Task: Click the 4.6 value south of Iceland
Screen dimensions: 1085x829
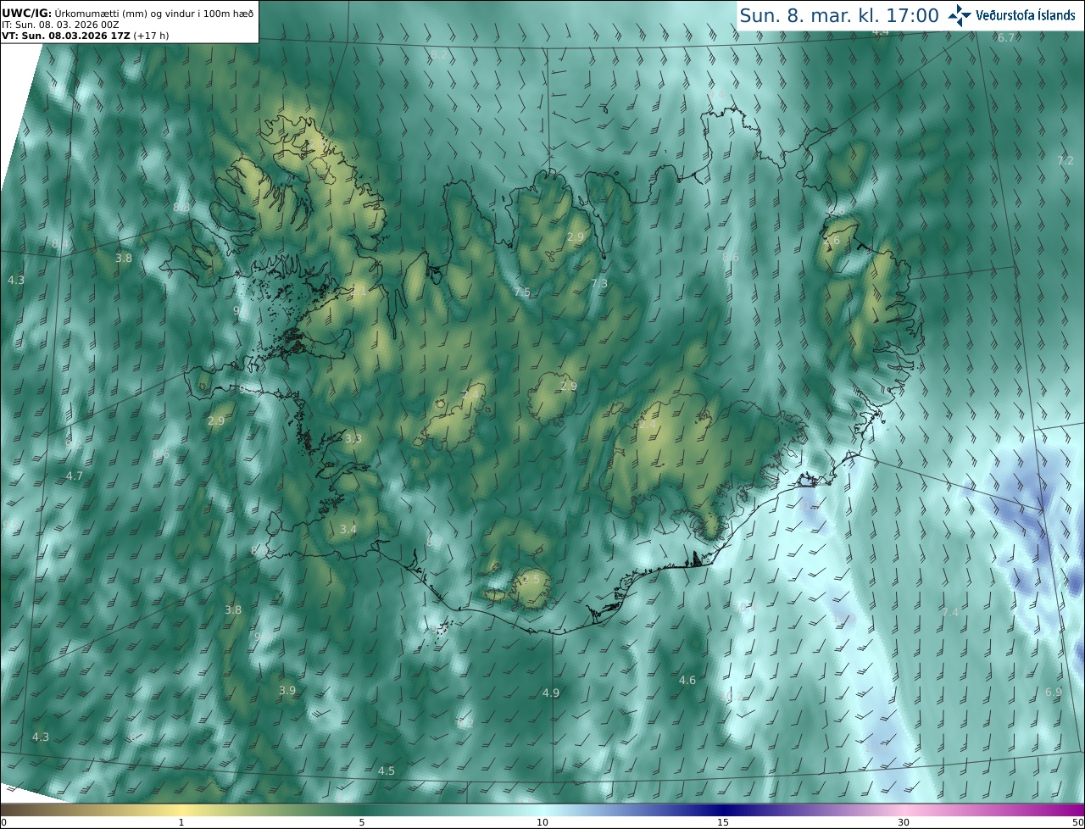Action: click(687, 681)
